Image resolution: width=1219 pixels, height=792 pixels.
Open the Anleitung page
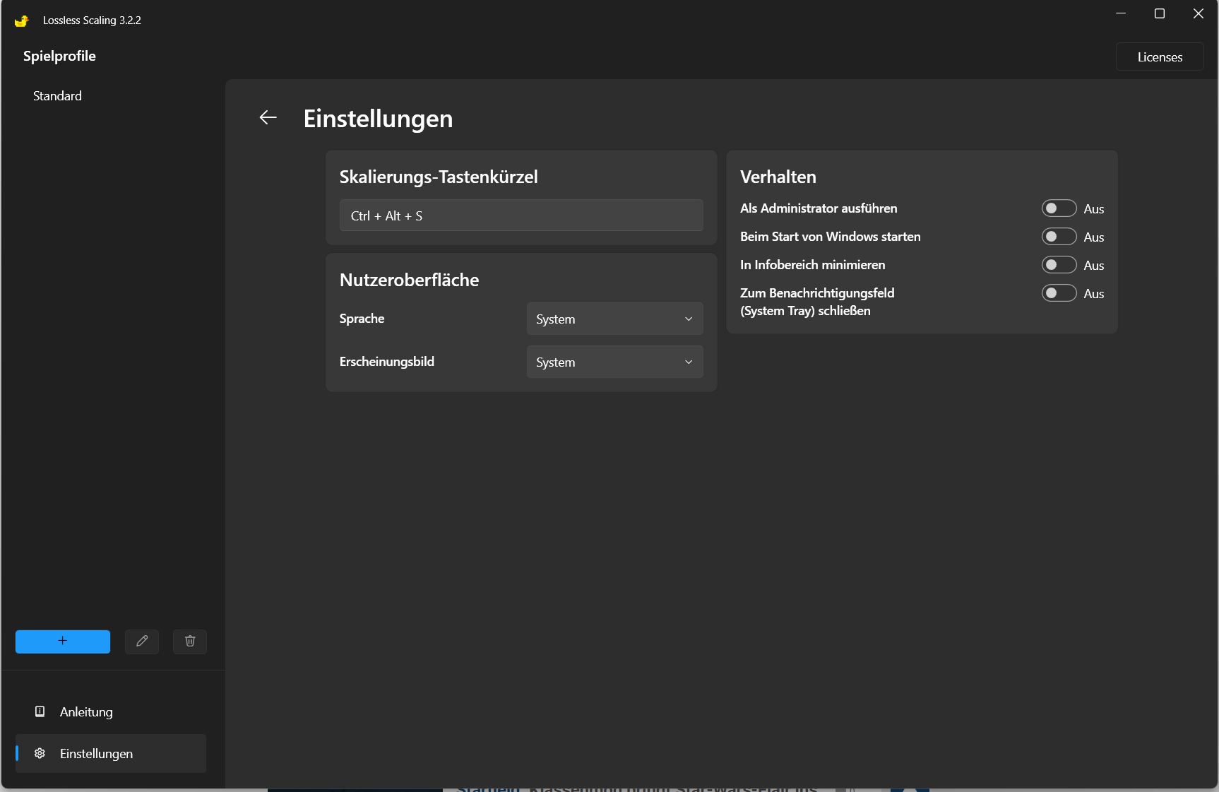point(111,711)
